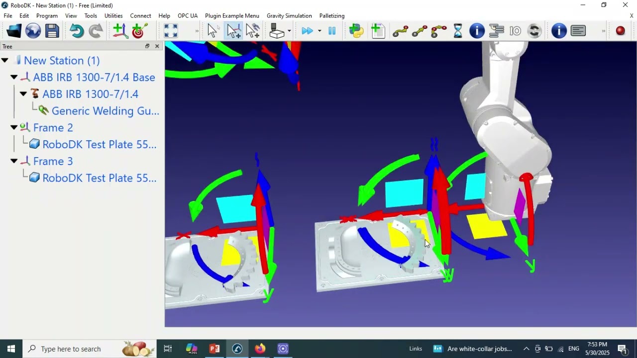
Task: Undo the last action
Action: coord(76,31)
